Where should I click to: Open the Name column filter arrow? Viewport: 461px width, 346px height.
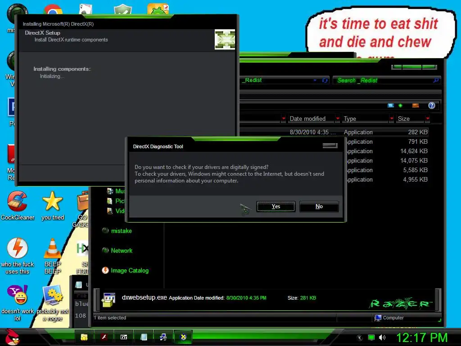(x=284, y=118)
